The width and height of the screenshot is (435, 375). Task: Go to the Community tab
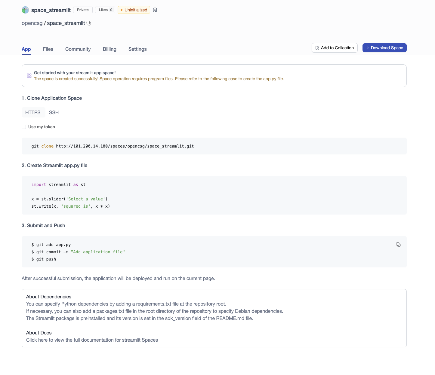pyautogui.click(x=78, y=49)
